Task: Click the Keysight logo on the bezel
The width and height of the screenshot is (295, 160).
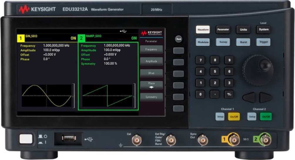Action: coord(37,9)
